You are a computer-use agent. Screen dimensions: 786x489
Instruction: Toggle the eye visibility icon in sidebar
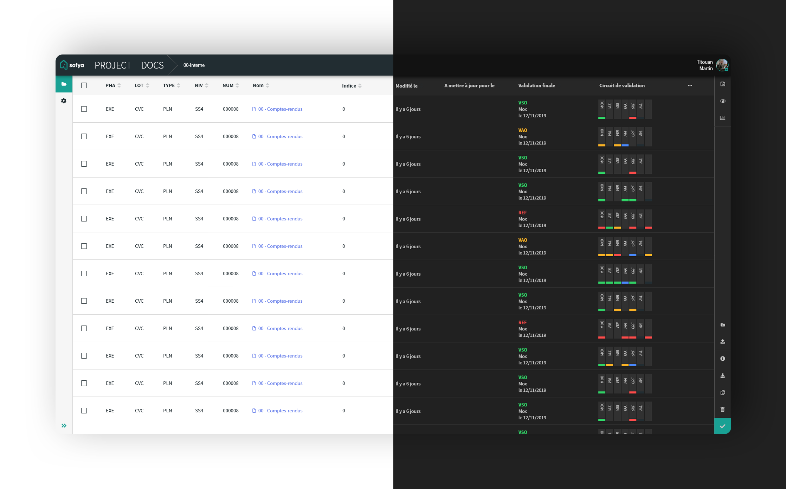click(x=723, y=101)
